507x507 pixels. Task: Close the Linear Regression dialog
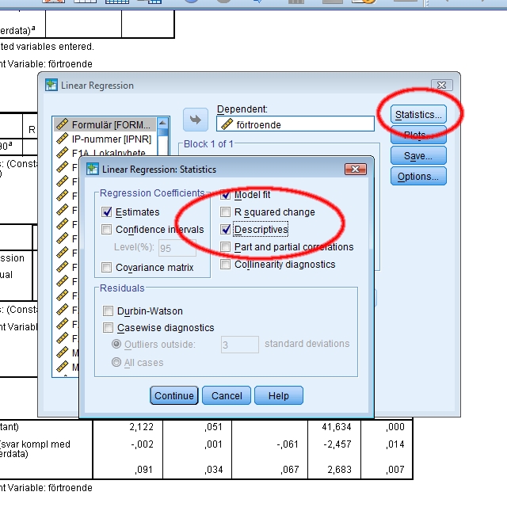point(442,85)
